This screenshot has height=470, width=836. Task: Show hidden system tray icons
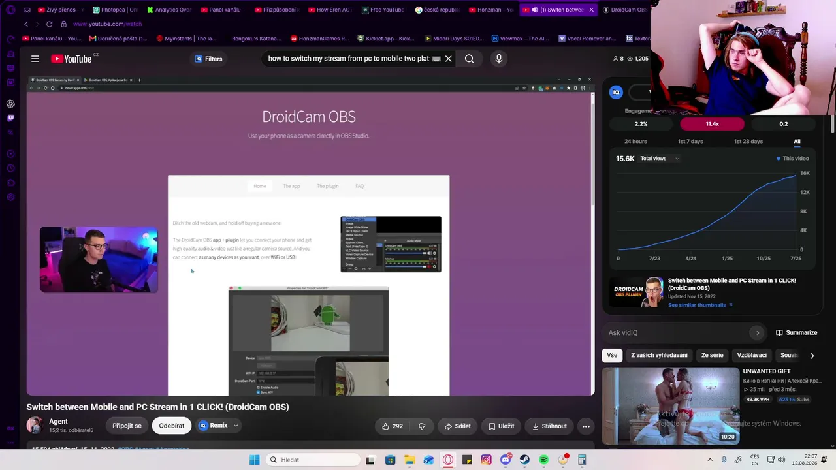click(710, 460)
